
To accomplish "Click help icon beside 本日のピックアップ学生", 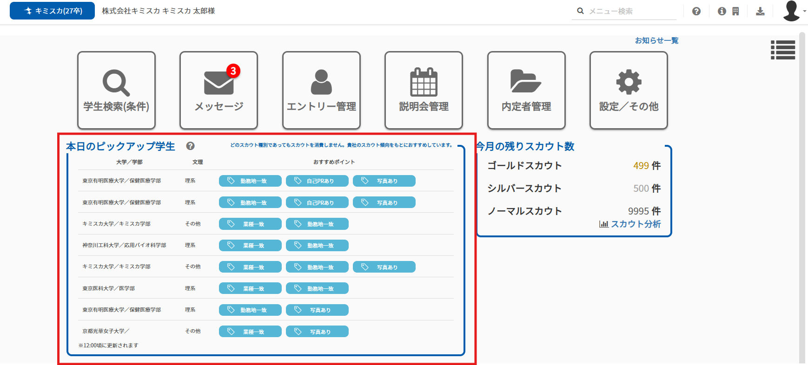I will pyautogui.click(x=190, y=146).
